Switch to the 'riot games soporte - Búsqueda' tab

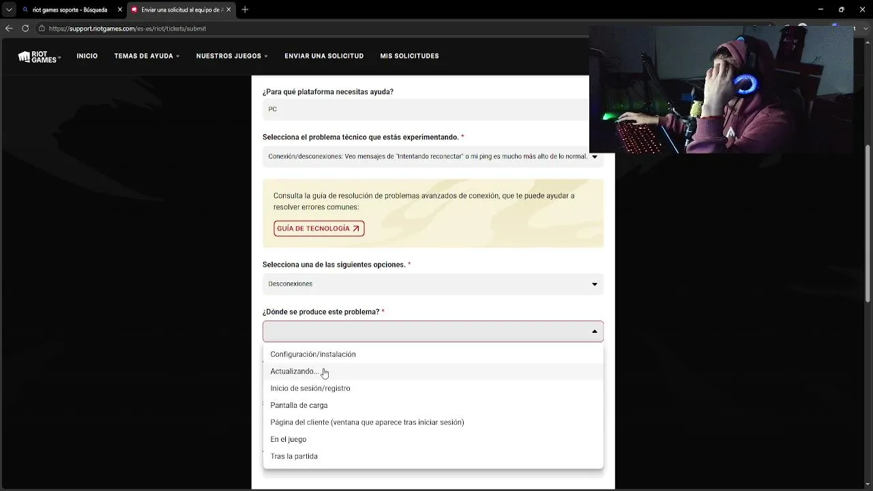tap(70, 10)
